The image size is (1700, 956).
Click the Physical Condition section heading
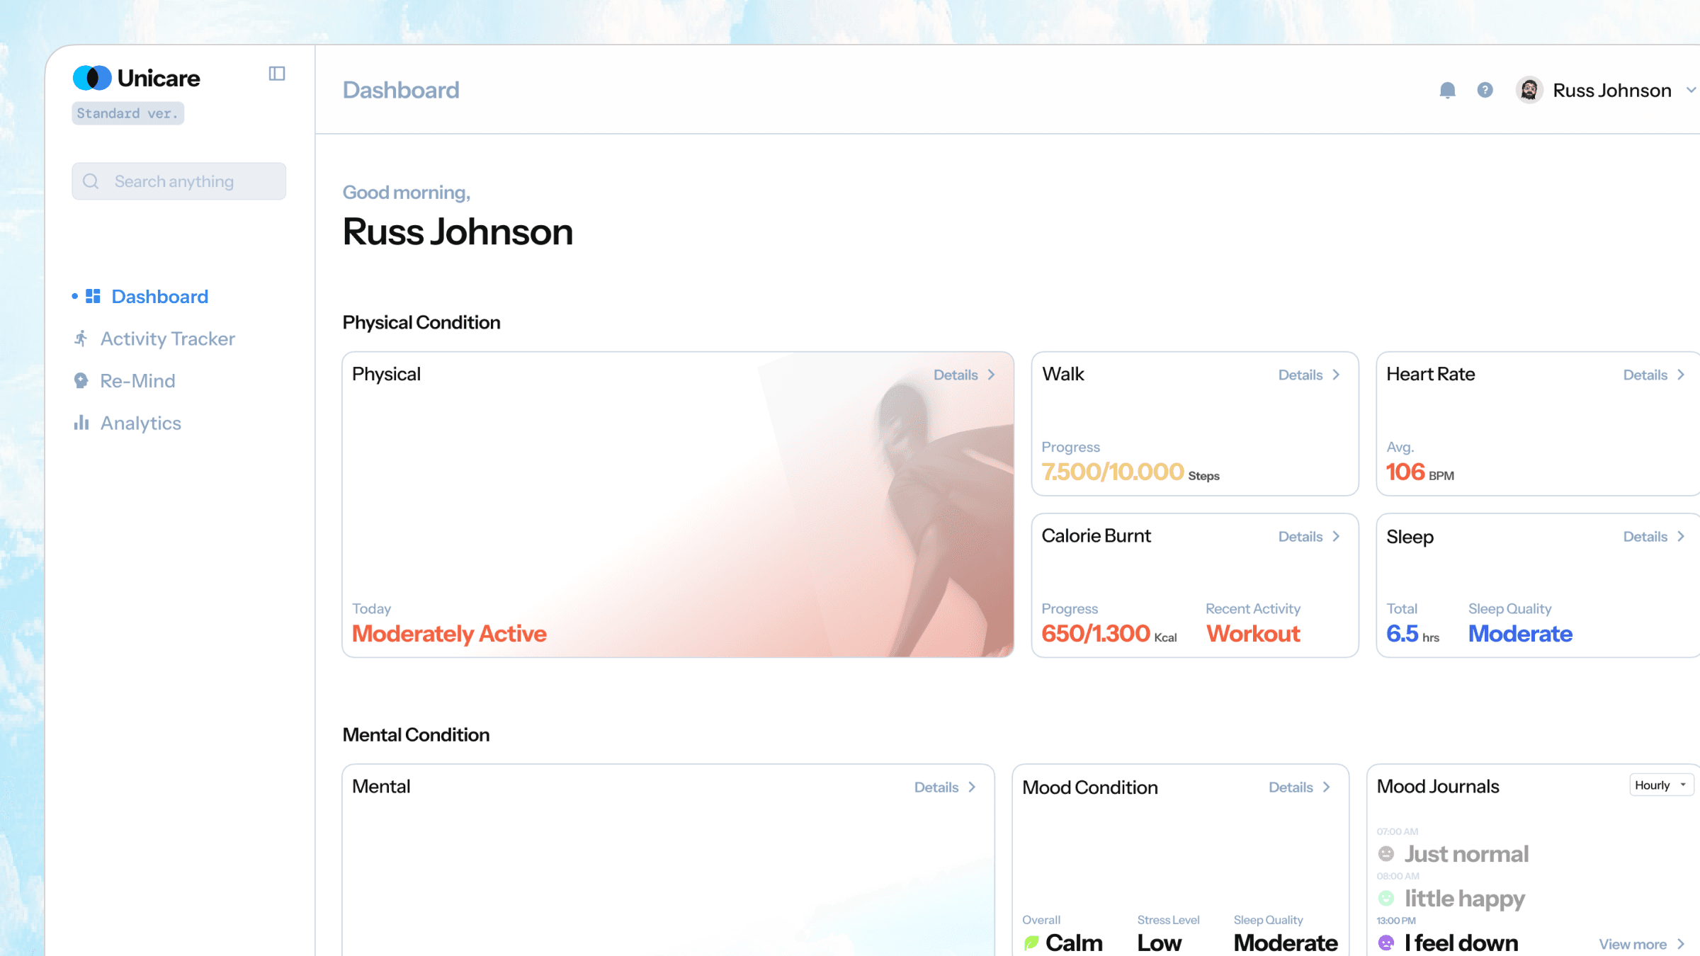pyautogui.click(x=421, y=323)
